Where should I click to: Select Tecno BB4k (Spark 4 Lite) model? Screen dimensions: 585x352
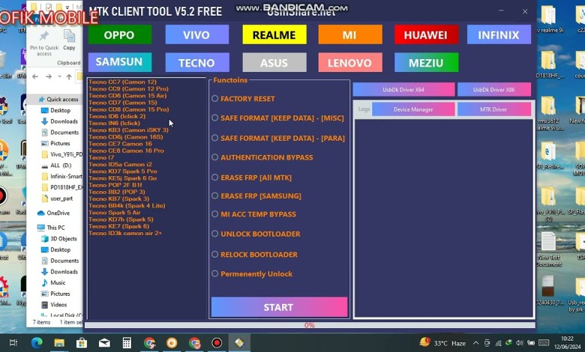click(127, 206)
